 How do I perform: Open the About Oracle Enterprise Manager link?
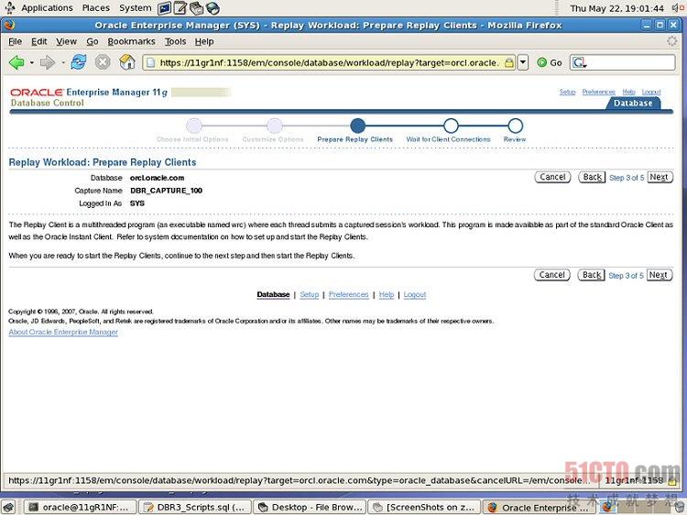coord(63,332)
